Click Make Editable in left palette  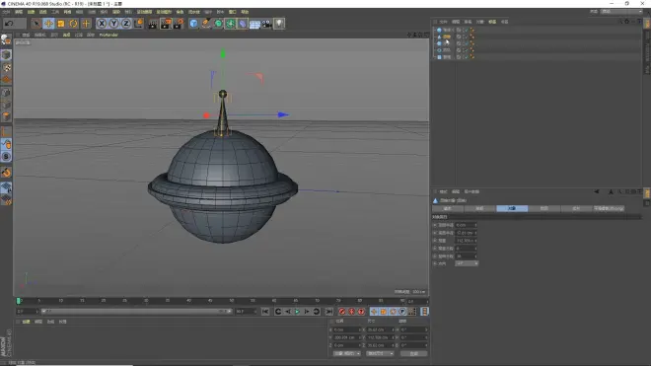pyautogui.click(x=6, y=39)
